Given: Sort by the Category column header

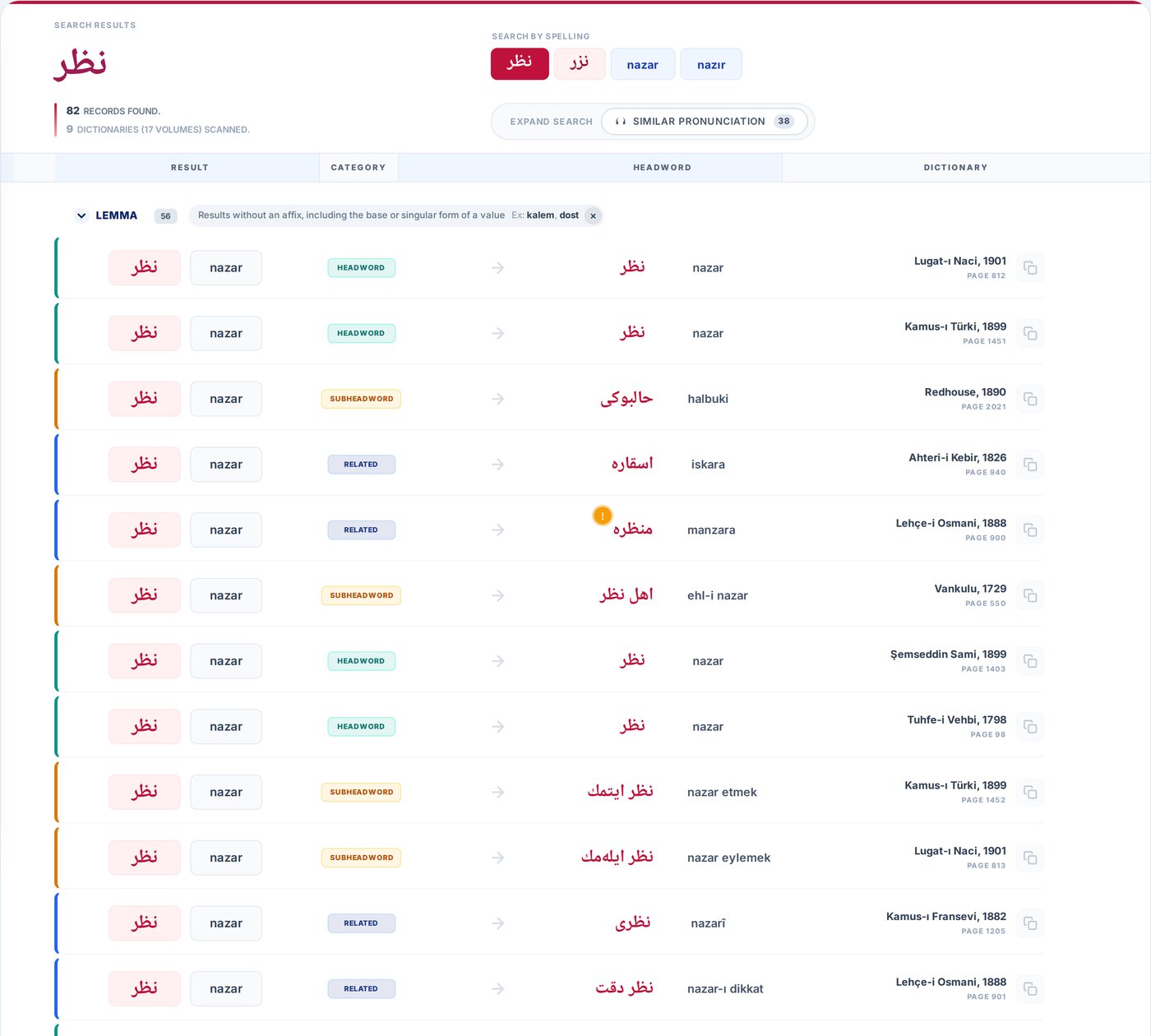Looking at the screenshot, I should pyautogui.click(x=358, y=168).
